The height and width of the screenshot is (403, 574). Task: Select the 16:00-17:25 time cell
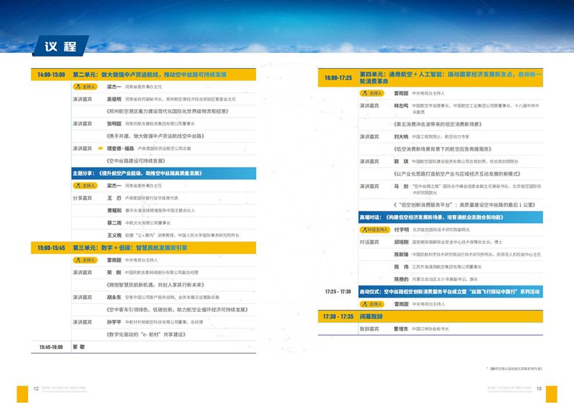click(x=338, y=77)
